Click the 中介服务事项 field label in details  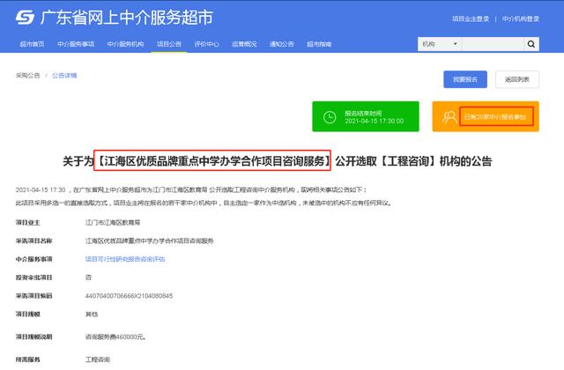click(x=33, y=259)
